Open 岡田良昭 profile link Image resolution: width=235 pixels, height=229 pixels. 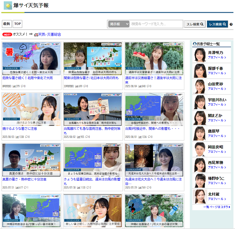click(x=217, y=152)
